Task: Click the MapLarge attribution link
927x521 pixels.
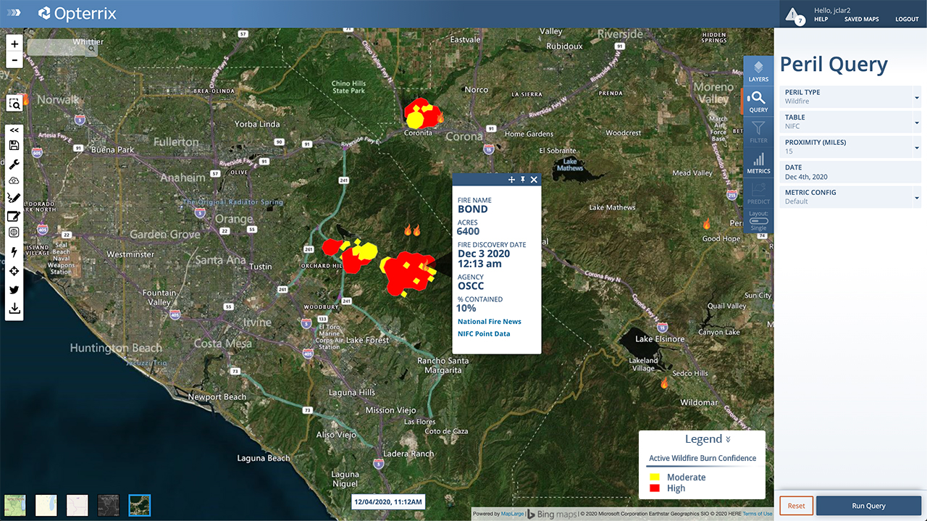Action: tap(512, 514)
